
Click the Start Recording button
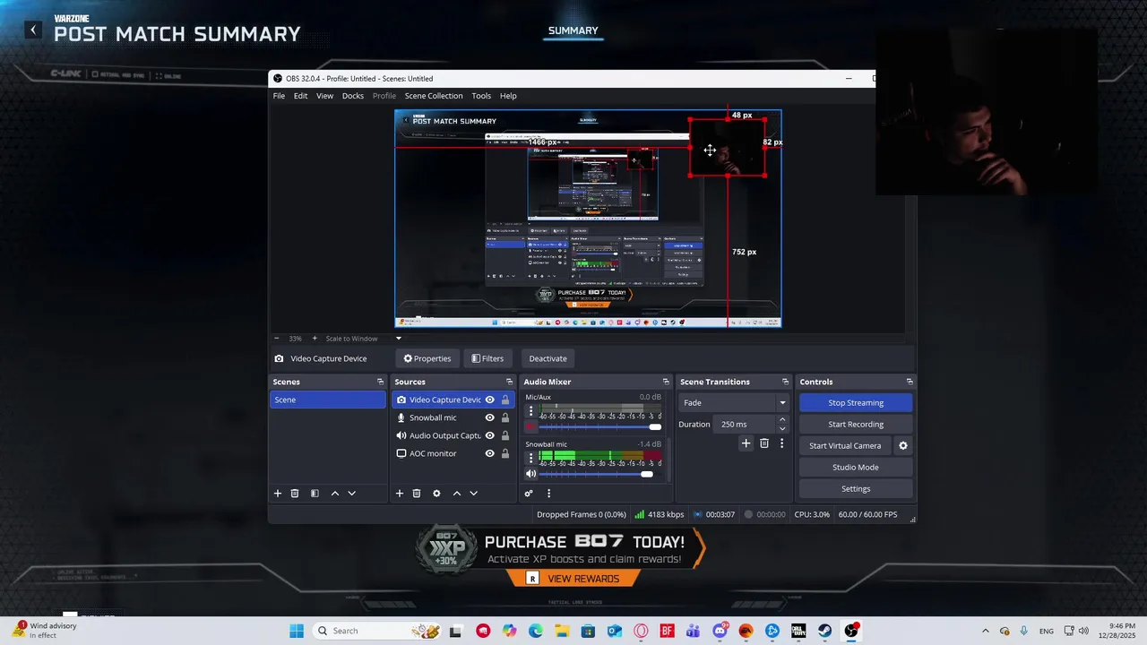[x=856, y=425]
